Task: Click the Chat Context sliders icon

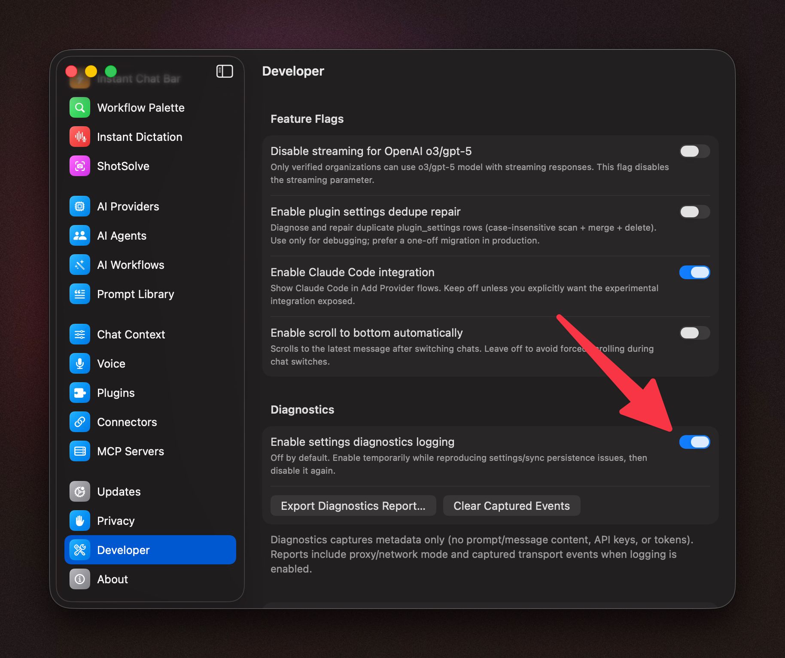Action: [80, 334]
